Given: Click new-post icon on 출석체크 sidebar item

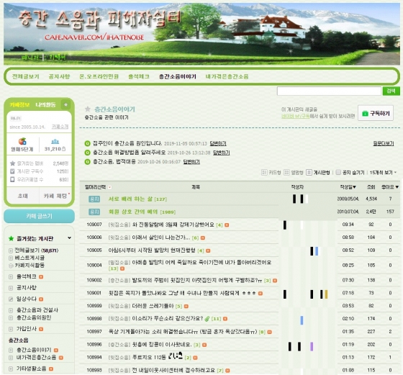Looking at the screenshot, I should click(41, 277).
